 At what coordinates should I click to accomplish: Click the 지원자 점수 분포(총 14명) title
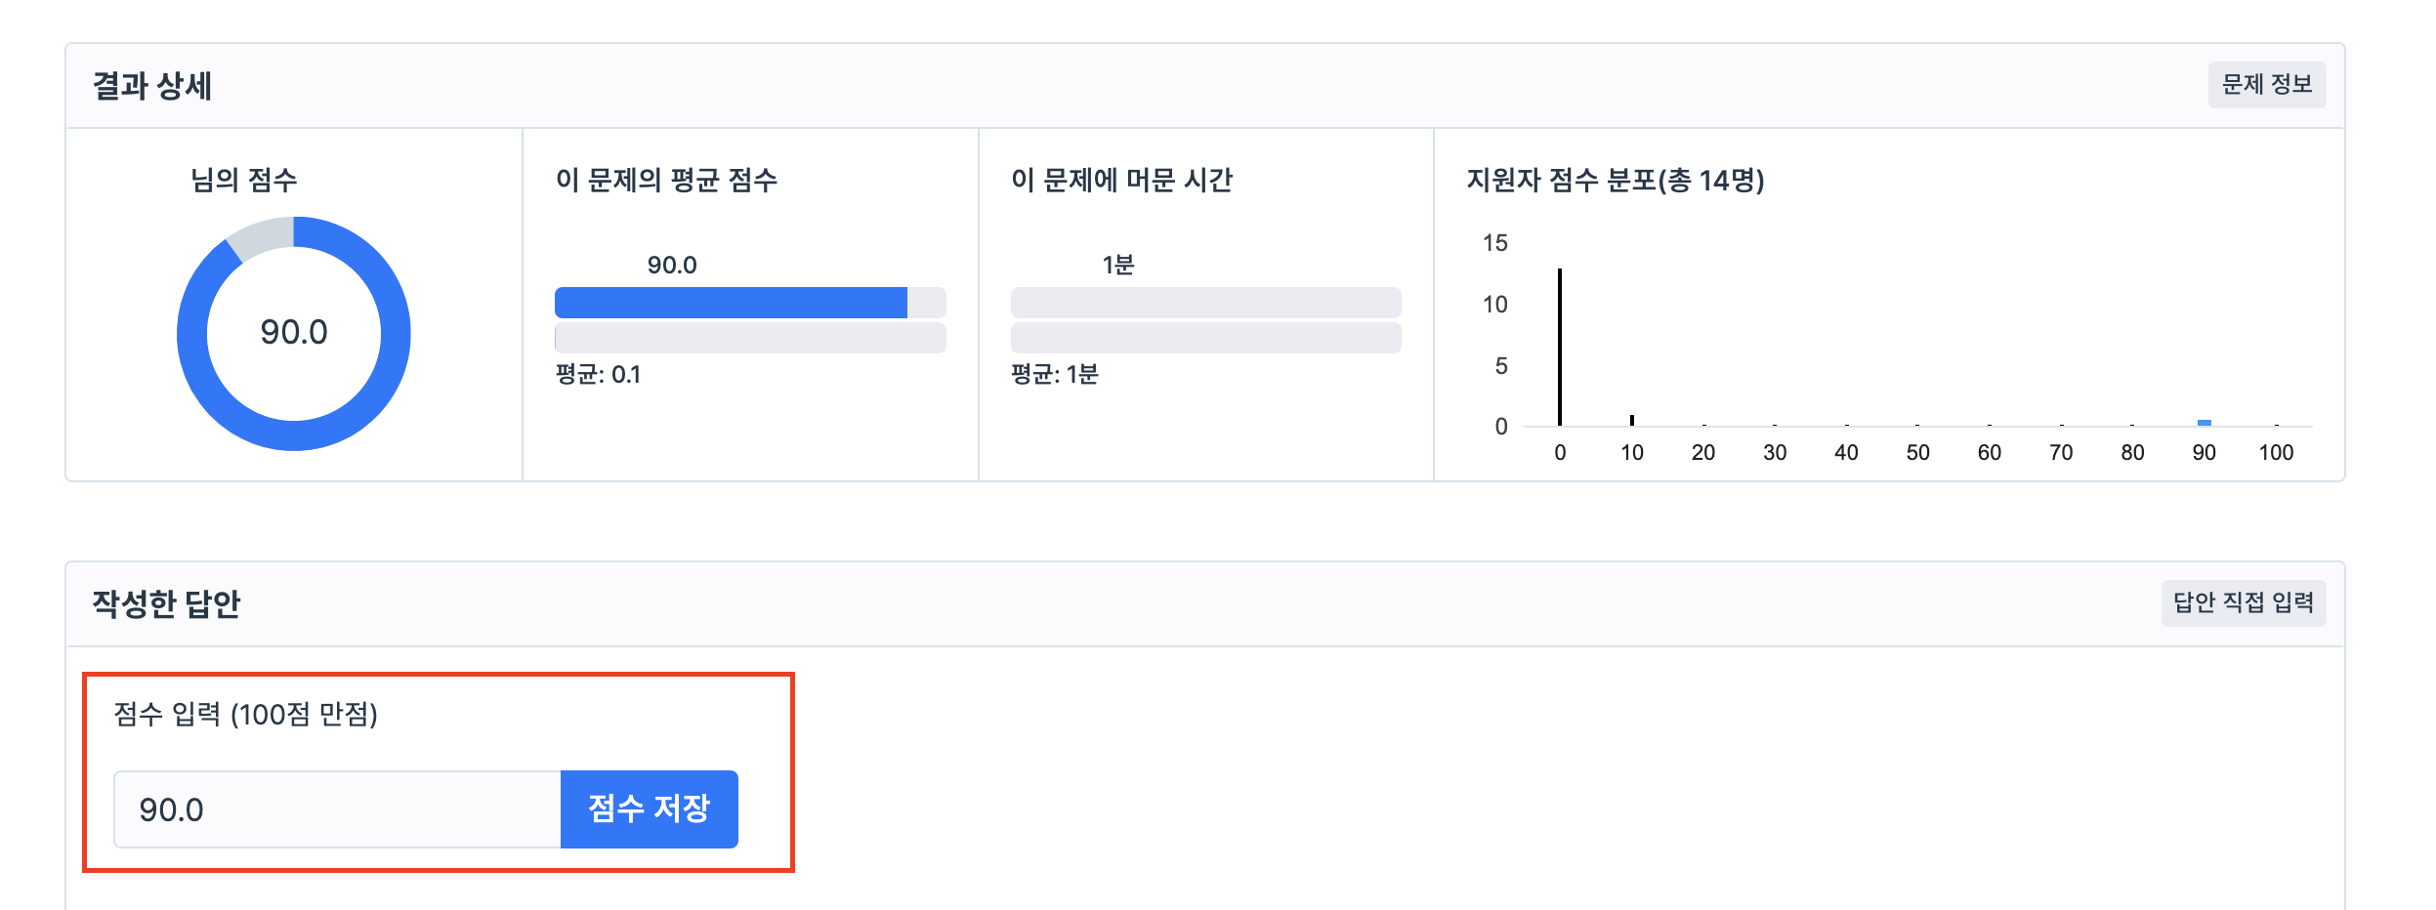pos(1616,180)
